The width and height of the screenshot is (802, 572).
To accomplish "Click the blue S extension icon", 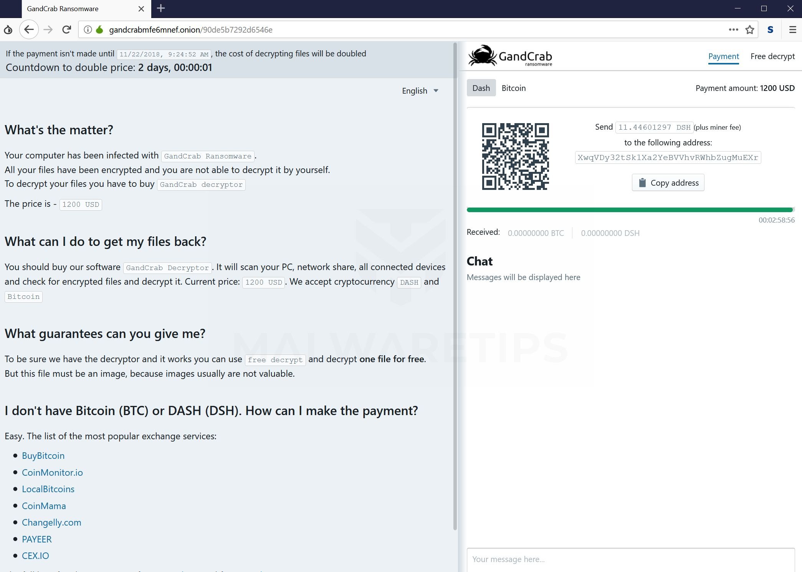I will point(770,30).
